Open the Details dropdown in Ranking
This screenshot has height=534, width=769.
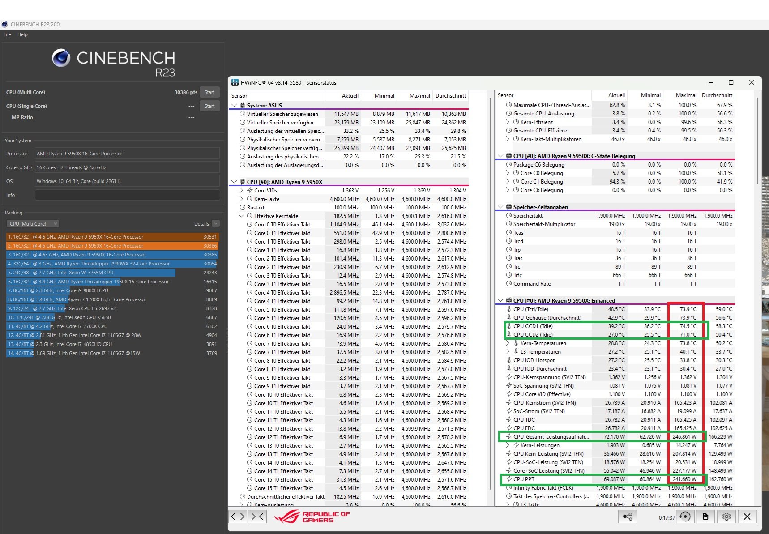pos(216,224)
